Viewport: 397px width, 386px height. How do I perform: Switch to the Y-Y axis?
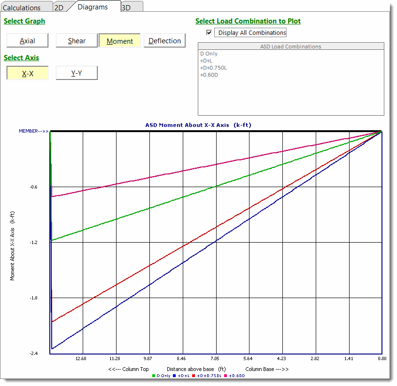coord(76,72)
